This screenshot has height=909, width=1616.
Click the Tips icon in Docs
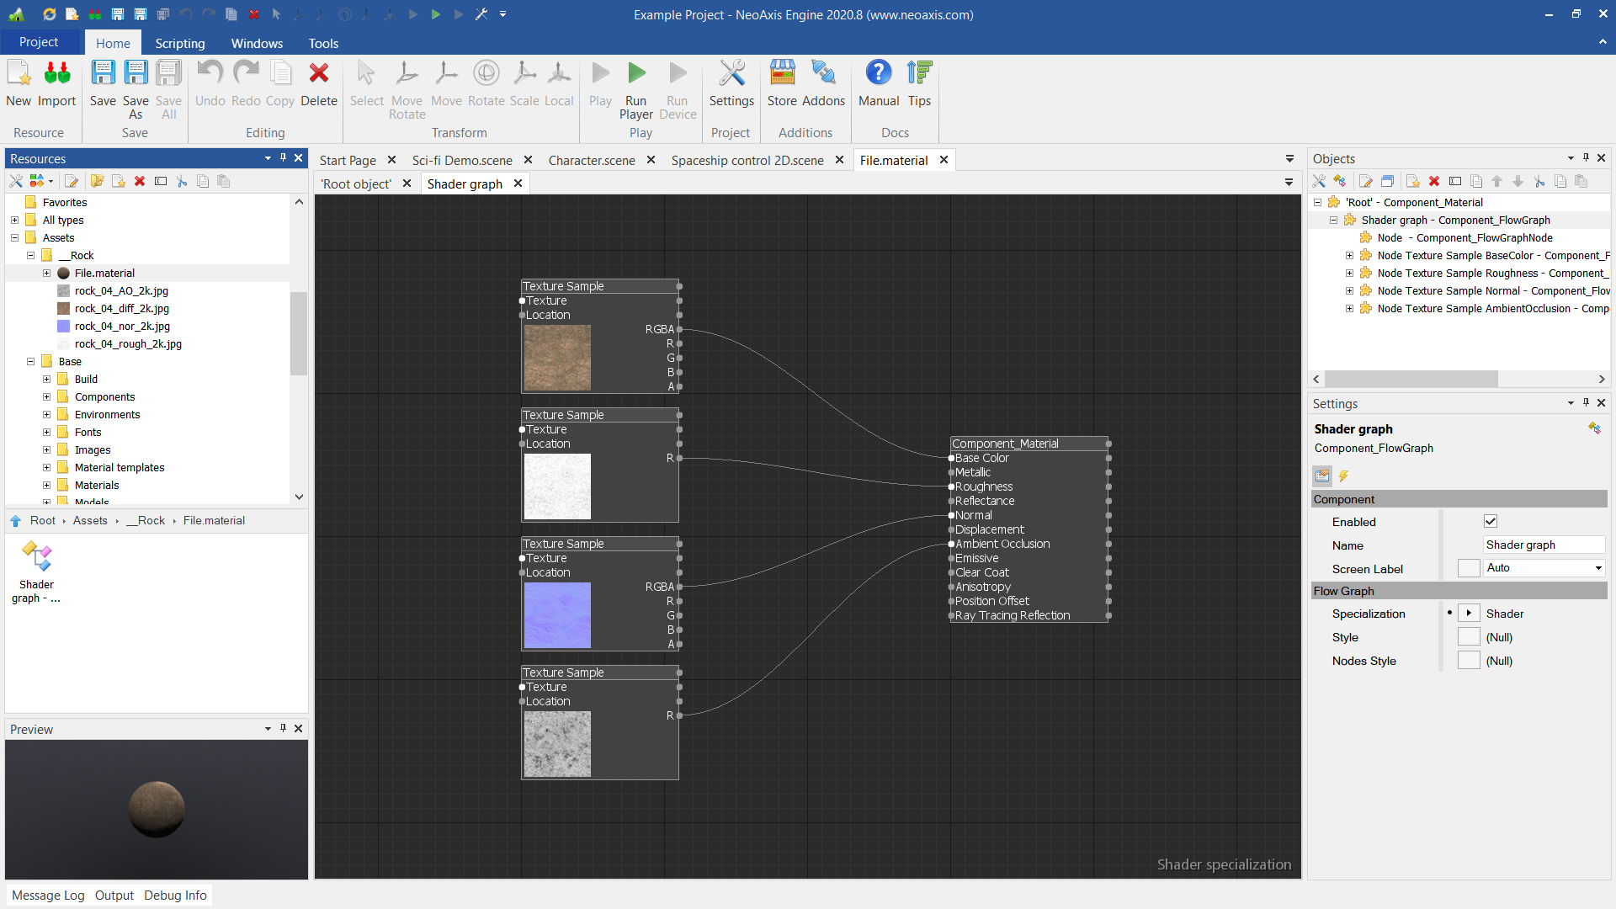919,74
